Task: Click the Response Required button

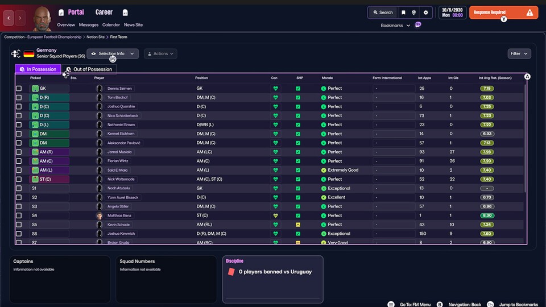Action: click(x=503, y=13)
